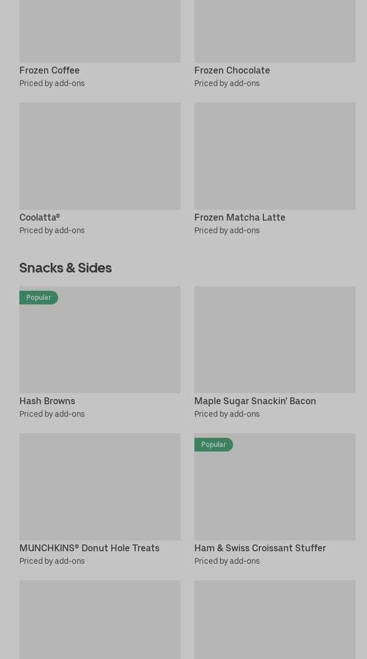Select the Ham & Swiss Croissant Stuffer thumbnail
This screenshot has width=367, height=659.
click(x=275, y=492)
